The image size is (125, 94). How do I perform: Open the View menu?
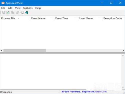click(18, 8)
